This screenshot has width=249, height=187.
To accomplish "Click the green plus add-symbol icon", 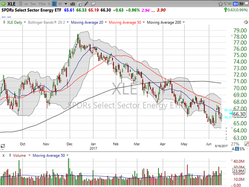I will [x=3, y=4].
